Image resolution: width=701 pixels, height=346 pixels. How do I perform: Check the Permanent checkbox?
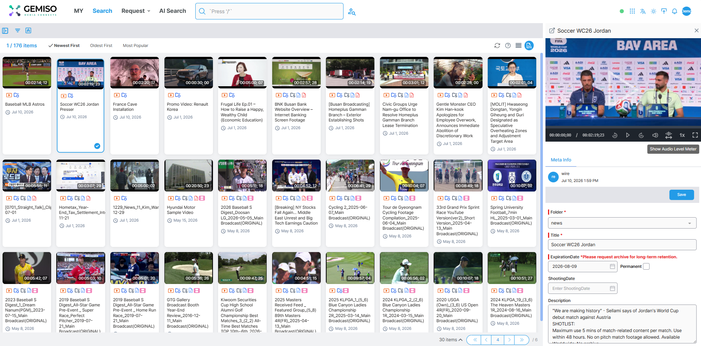point(646,266)
